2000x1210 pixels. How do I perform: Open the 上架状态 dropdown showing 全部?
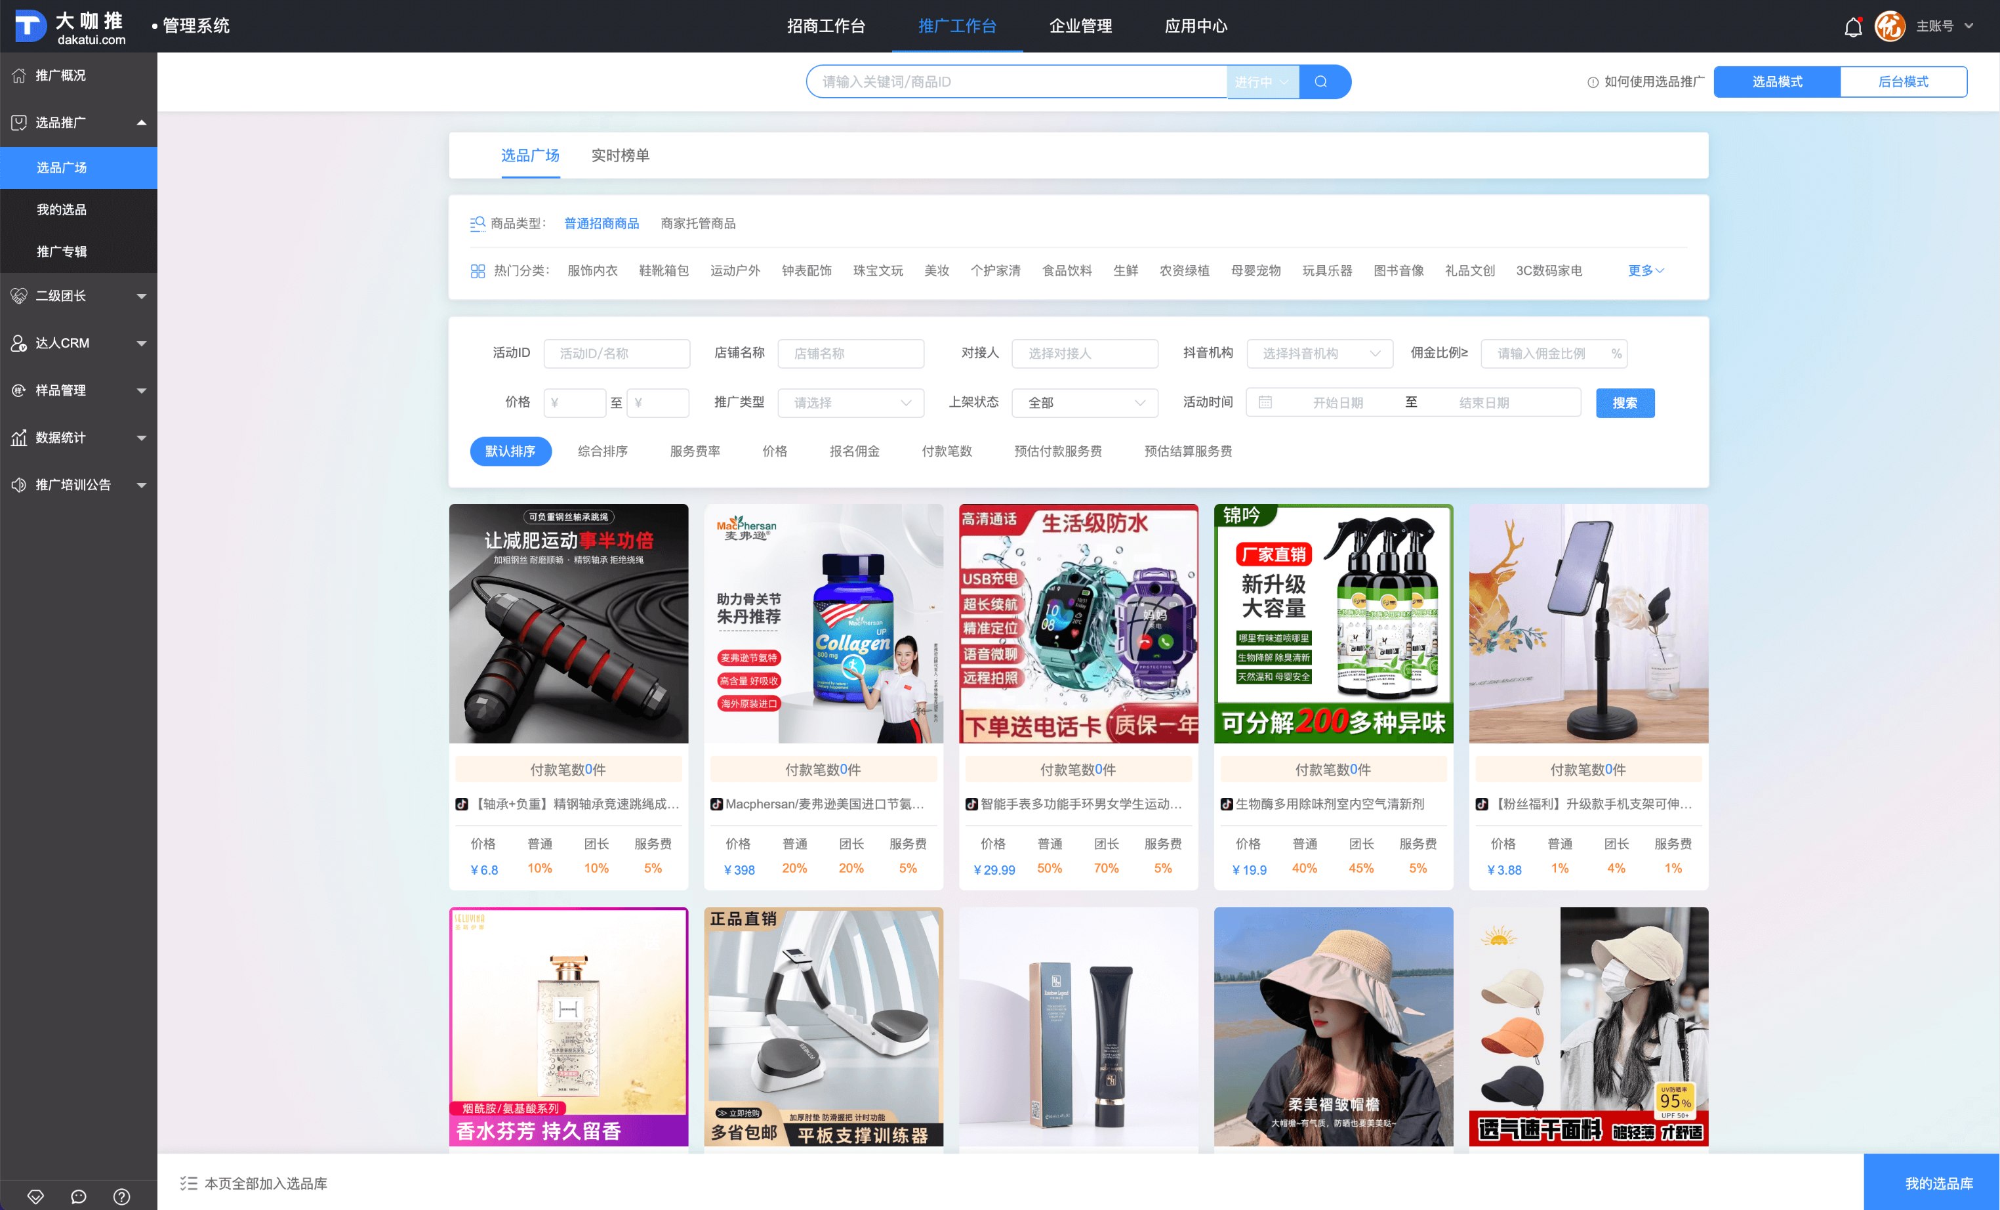1084,403
